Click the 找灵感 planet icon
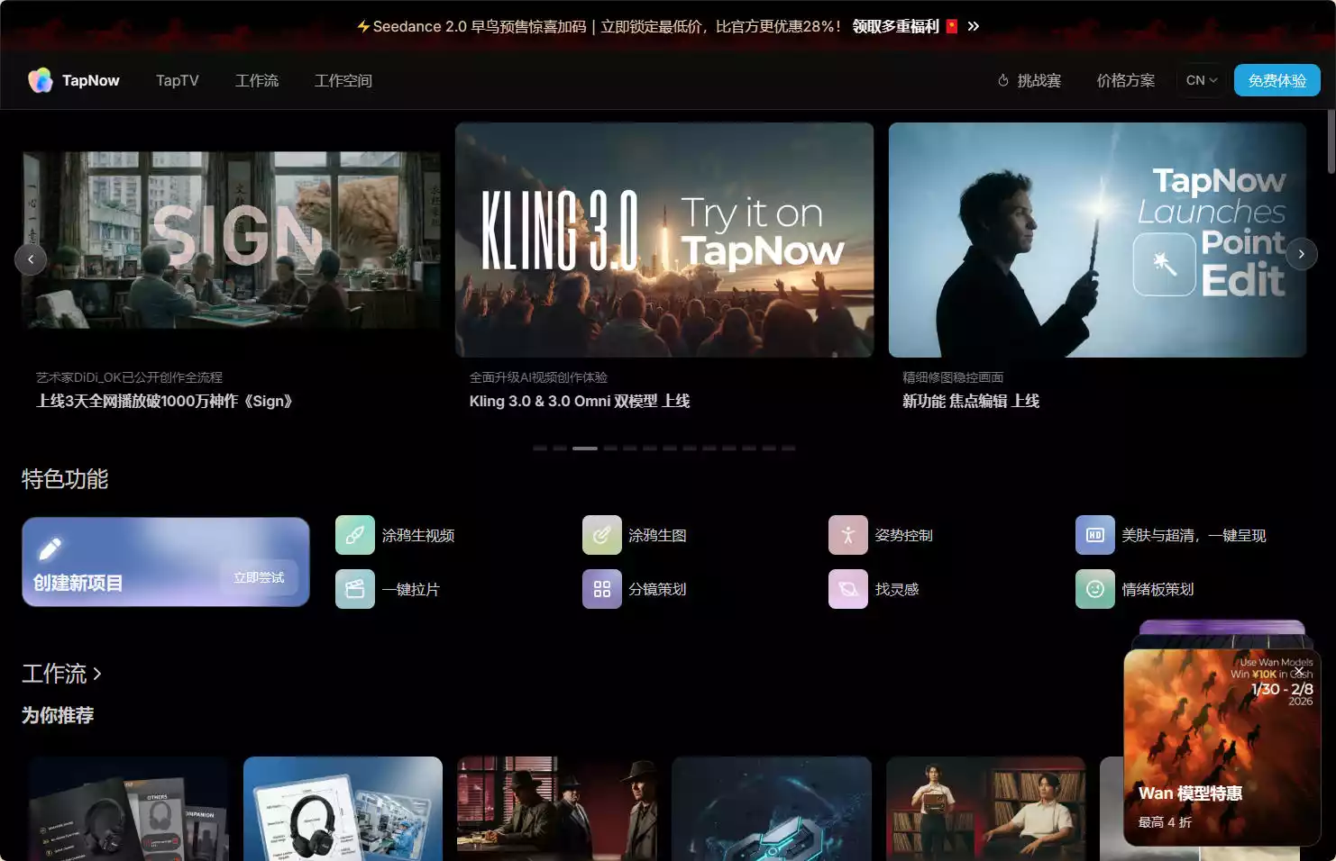Screen dimensions: 1336x861 [848, 589]
